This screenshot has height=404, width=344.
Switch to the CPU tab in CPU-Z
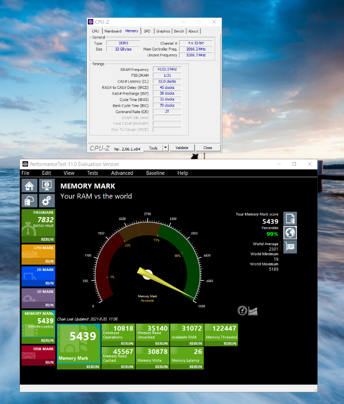click(95, 31)
